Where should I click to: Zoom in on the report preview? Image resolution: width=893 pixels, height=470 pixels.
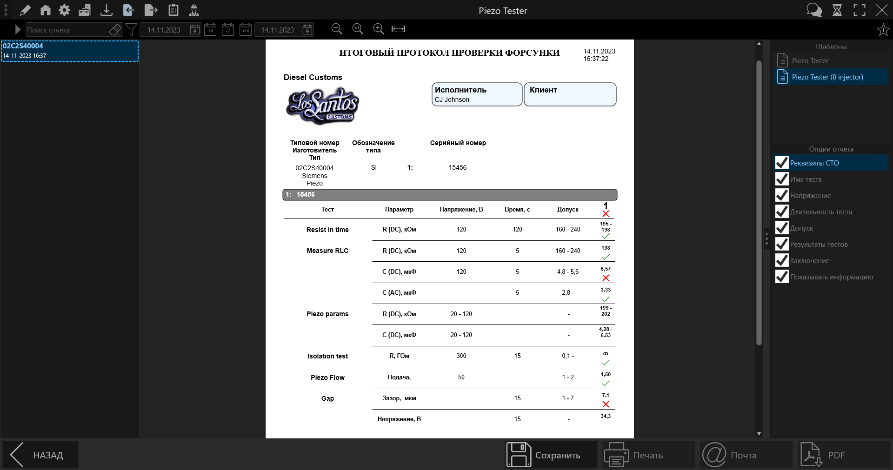point(379,29)
